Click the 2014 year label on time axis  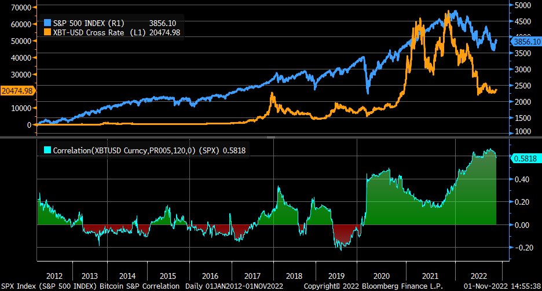pyautogui.click(x=127, y=276)
